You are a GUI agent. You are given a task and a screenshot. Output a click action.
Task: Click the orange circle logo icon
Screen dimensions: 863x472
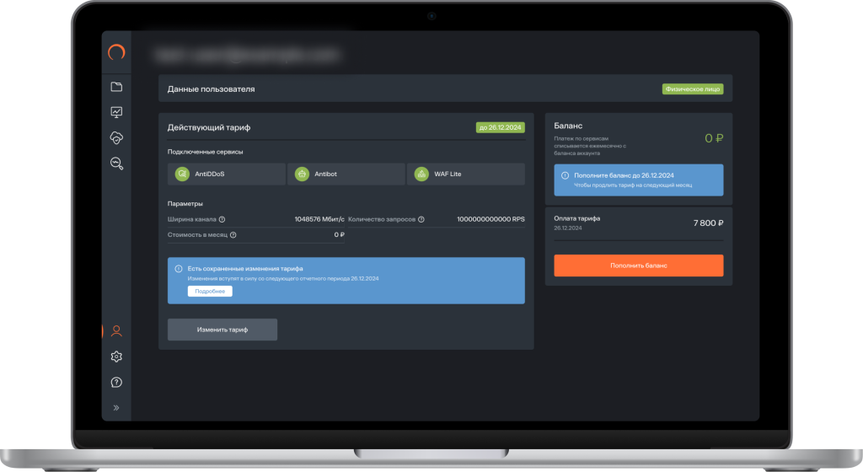pos(116,52)
